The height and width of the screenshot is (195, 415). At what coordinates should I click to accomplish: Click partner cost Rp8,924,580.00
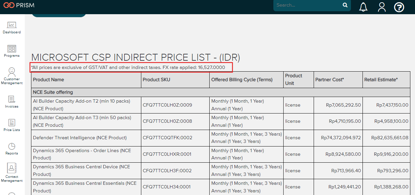343,154
